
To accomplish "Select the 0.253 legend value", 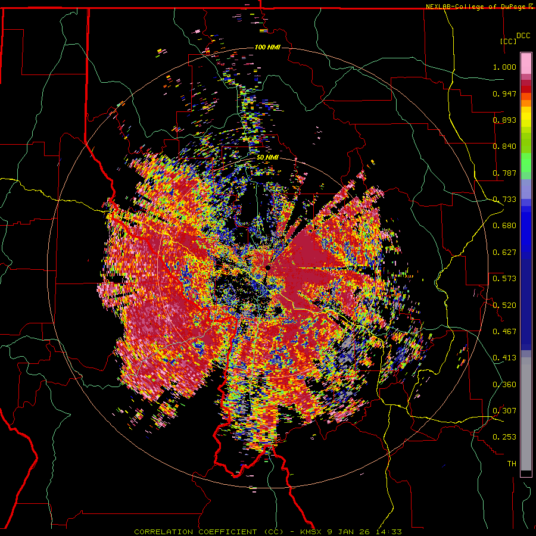I will click(x=504, y=437).
